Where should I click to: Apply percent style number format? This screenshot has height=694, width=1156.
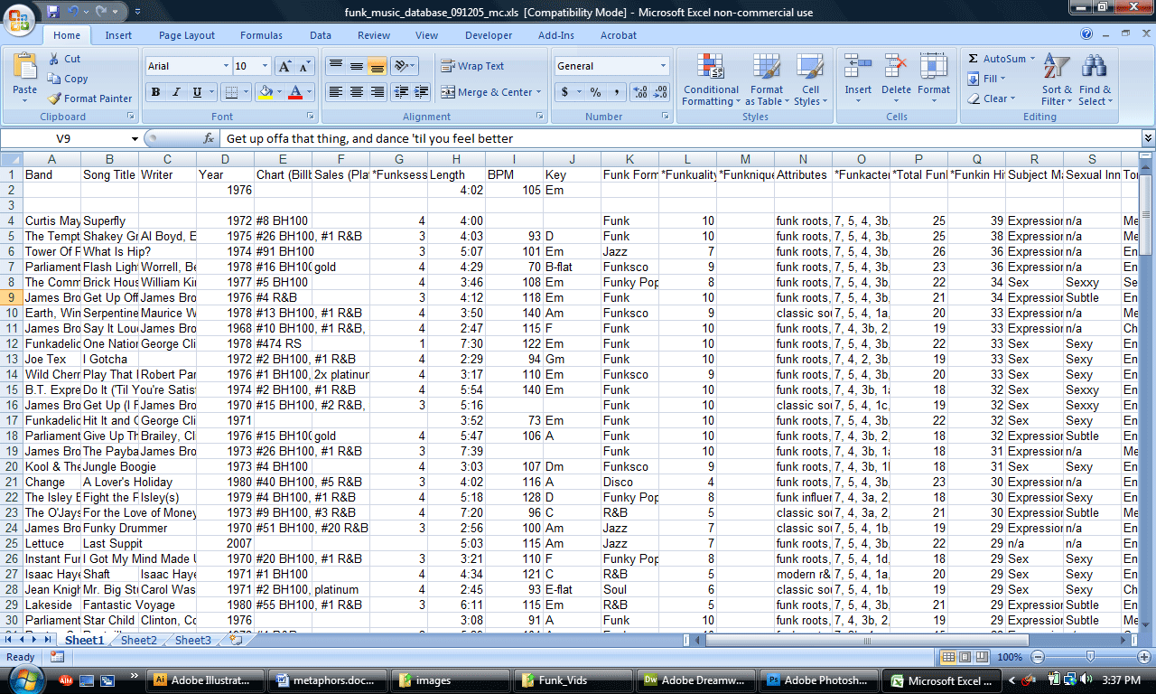click(595, 92)
